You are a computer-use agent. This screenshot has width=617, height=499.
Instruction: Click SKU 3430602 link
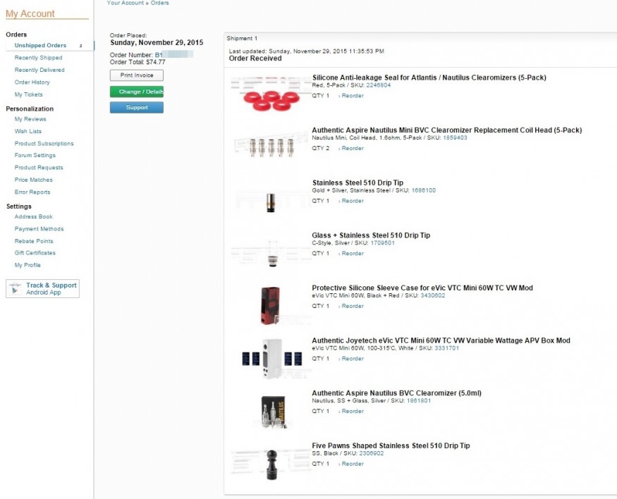point(433,295)
